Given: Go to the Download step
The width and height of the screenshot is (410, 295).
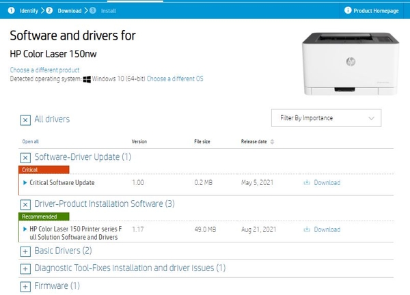Looking at the screenshot, I should point(70,11).
